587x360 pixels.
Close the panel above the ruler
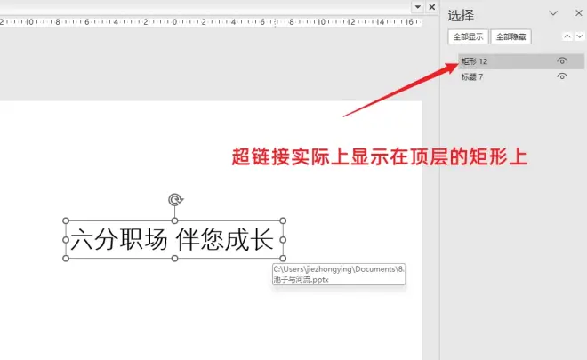pos(431,7)
